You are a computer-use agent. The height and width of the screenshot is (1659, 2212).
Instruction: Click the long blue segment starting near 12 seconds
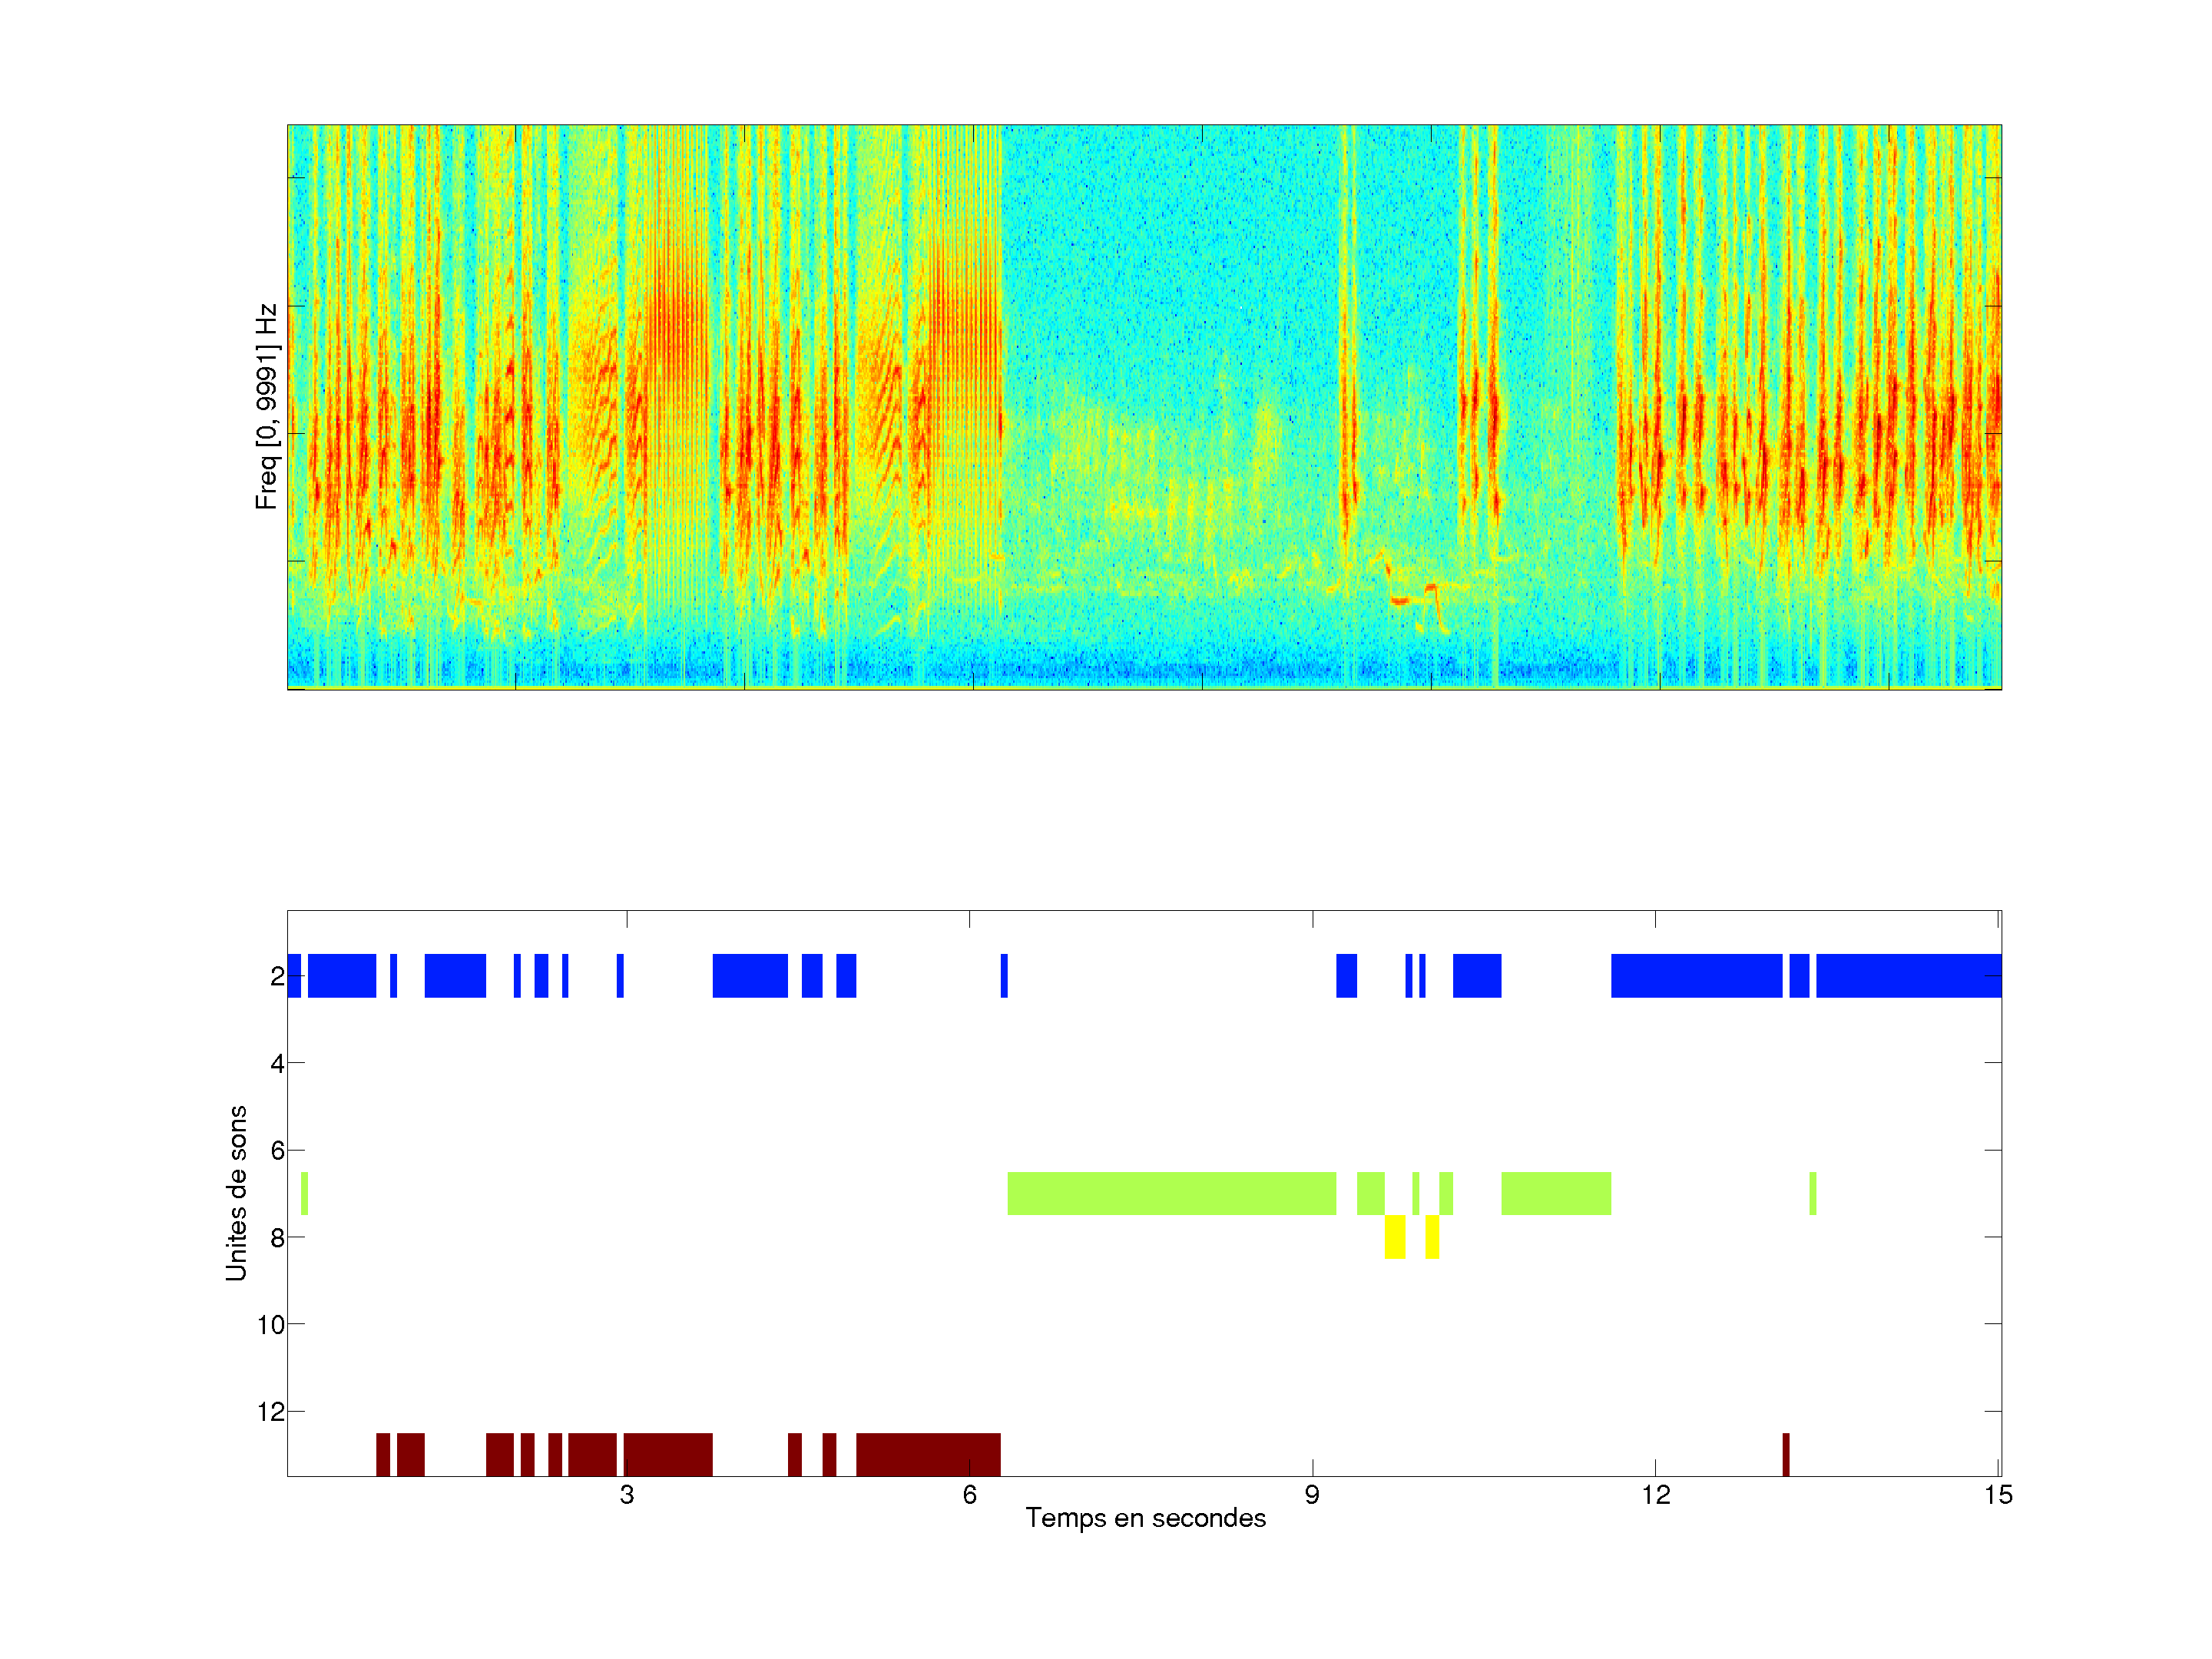pos(1696,976)
